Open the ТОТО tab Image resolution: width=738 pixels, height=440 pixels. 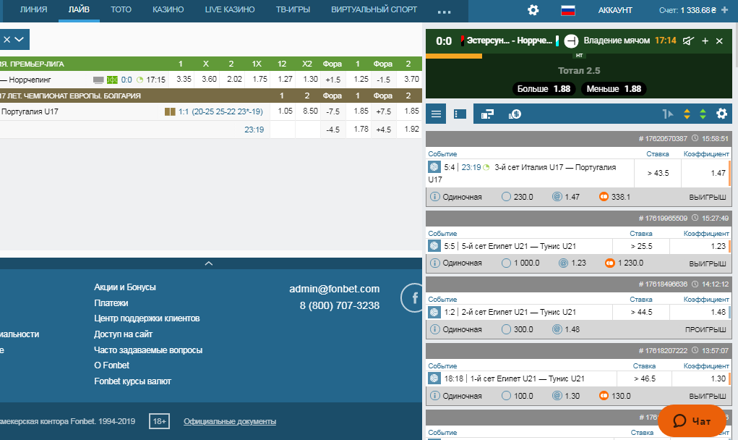[x=121, y=10]
